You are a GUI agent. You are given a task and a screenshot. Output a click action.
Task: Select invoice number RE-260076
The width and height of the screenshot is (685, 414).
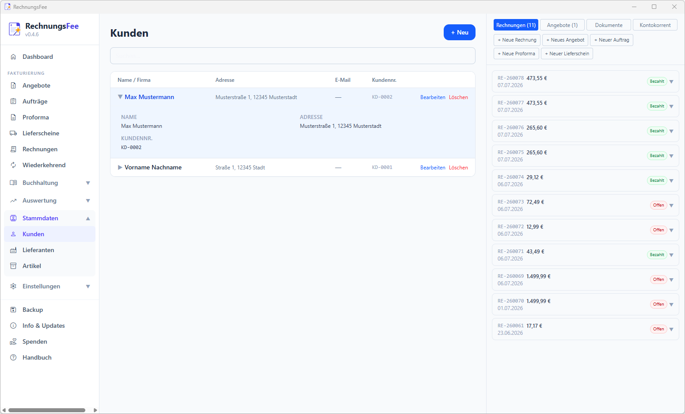pos(510,128)
